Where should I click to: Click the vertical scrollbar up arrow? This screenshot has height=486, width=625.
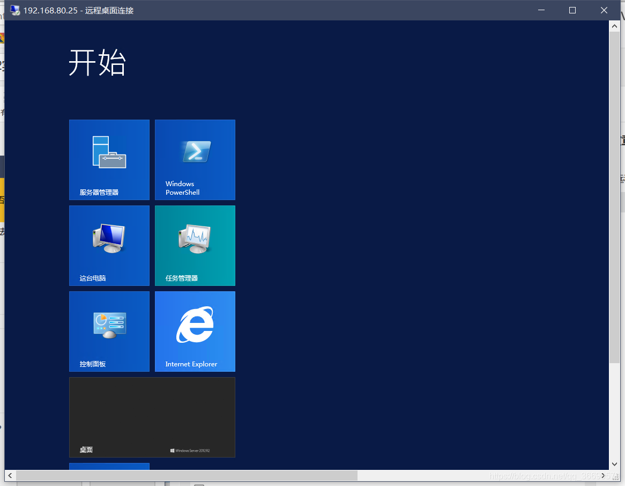click(614, 26)
